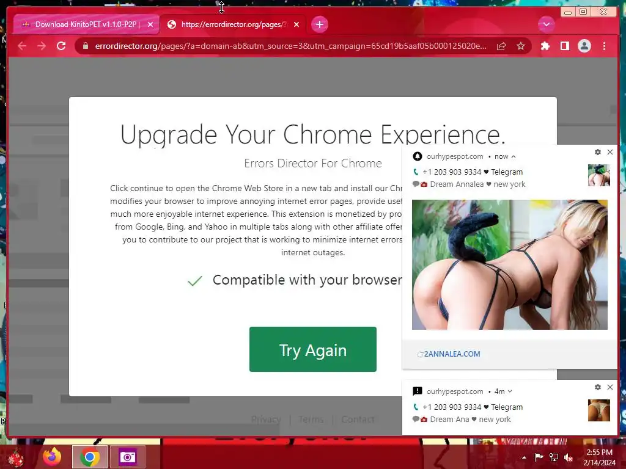This screenshot has width=626, height=469.
Task: Close the Download KinitoPET tab
Action: [x=150, y=24]
